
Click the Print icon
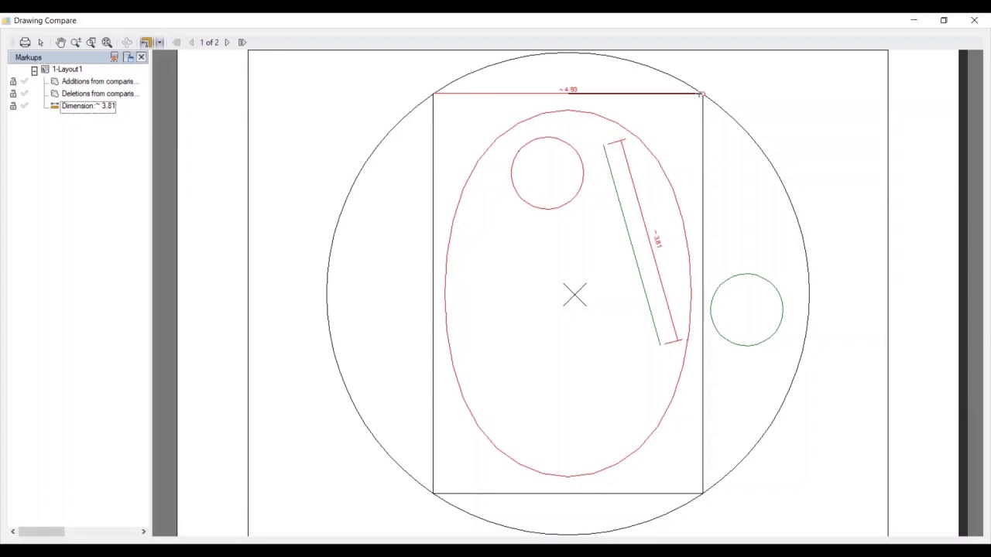click(x=25, y=43)
